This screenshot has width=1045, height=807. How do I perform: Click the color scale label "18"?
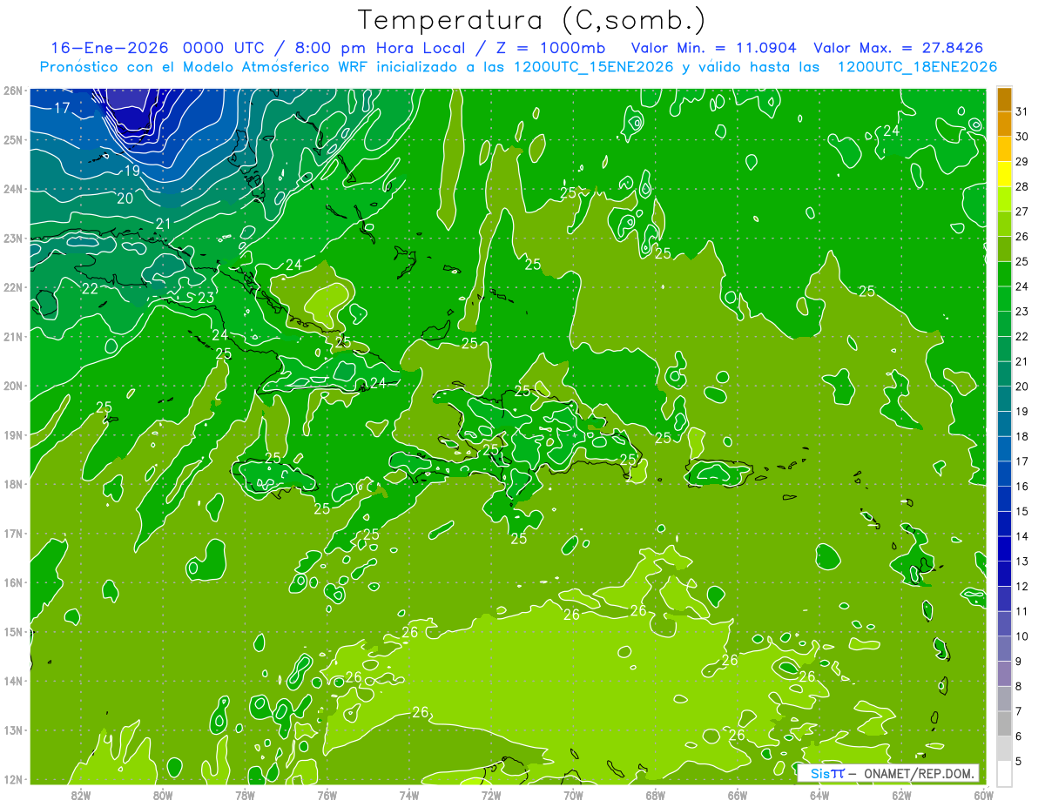(1022, 437)
